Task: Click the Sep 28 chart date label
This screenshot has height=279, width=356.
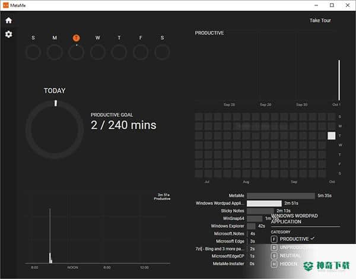Action: 229,104
